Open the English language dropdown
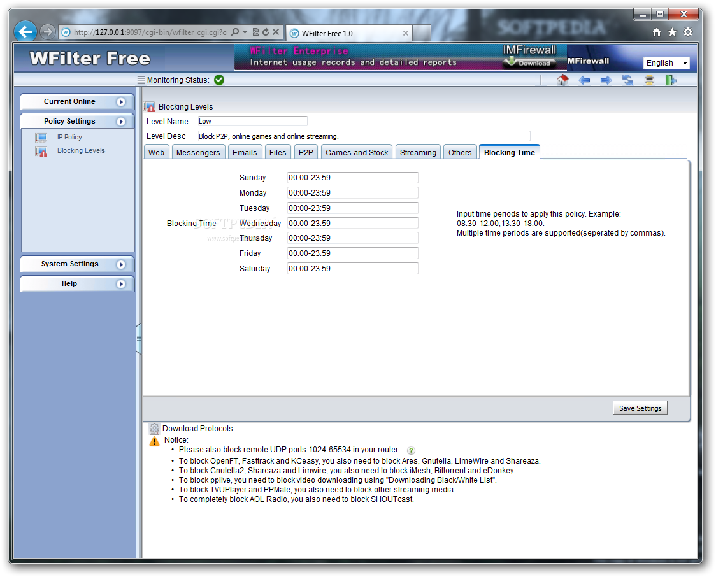The image size is (716, 577). (x=666, y=63)
